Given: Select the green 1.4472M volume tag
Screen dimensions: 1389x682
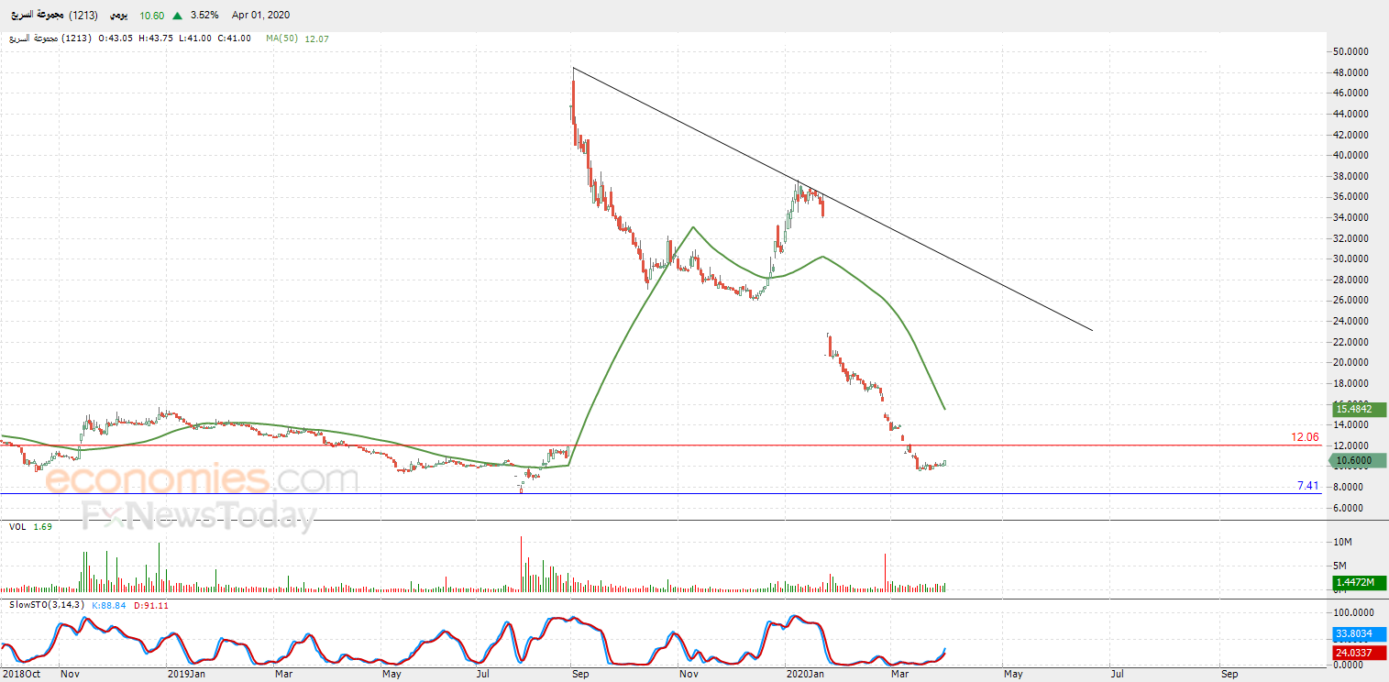Looking at the screenshot, I should tap(1360, 582).
